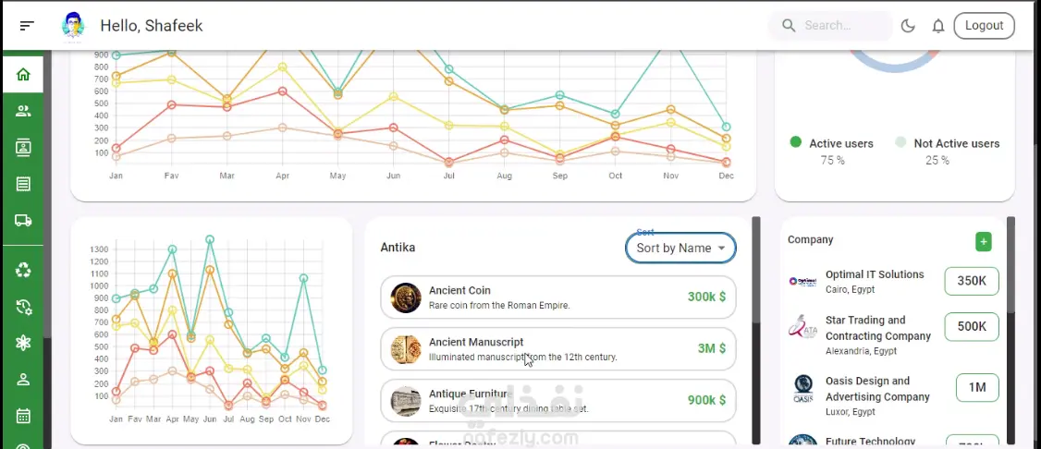Open the users group sidebar icon
This screenshot has width=1041, height=449.
pyautogui.click(x=23, y=111)
